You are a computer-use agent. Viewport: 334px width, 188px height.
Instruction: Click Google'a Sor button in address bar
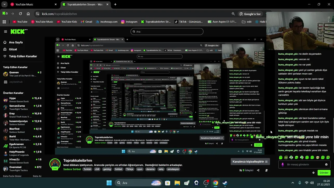[250, 14]
